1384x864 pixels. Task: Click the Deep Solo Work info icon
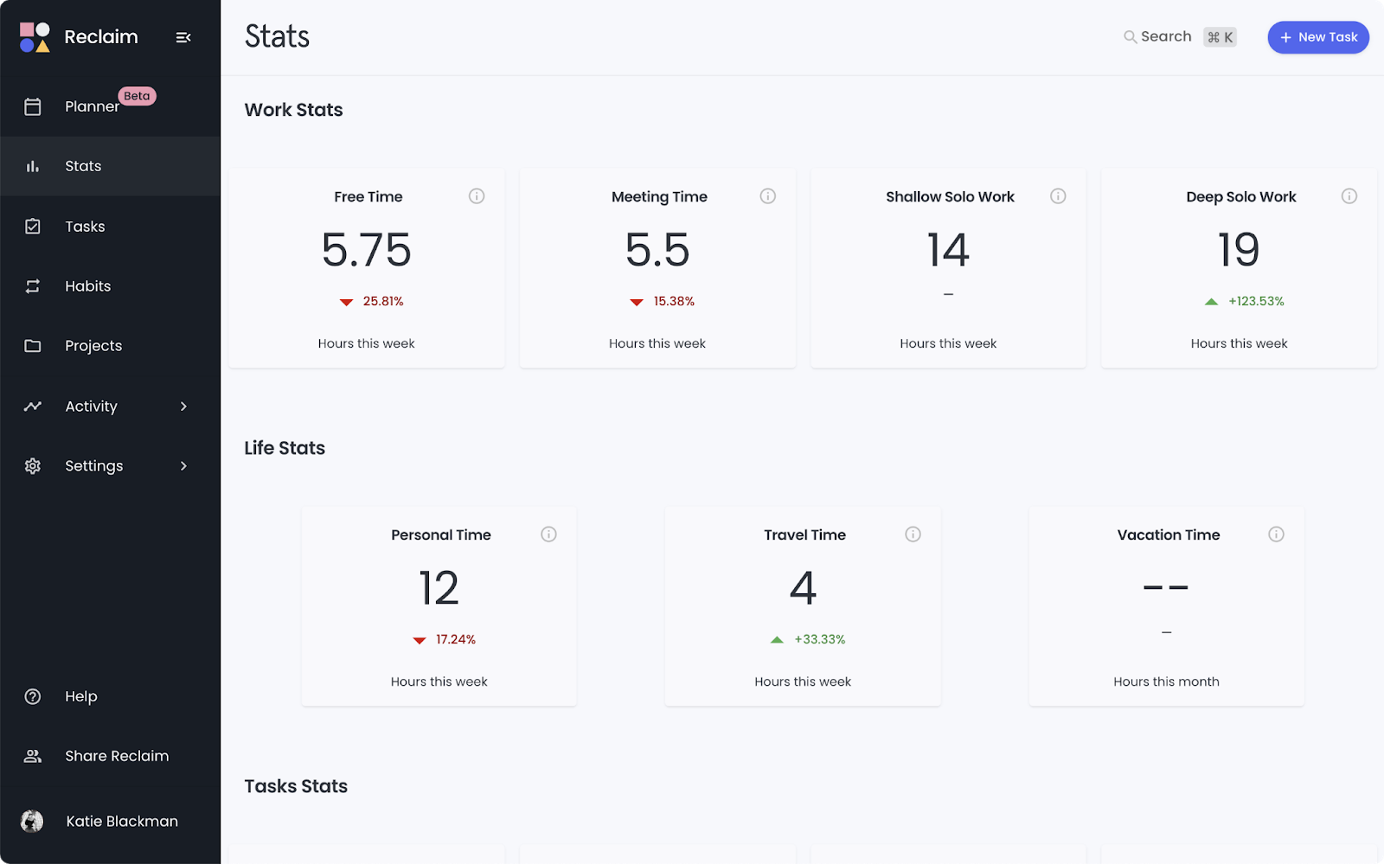pos(1349,196)
